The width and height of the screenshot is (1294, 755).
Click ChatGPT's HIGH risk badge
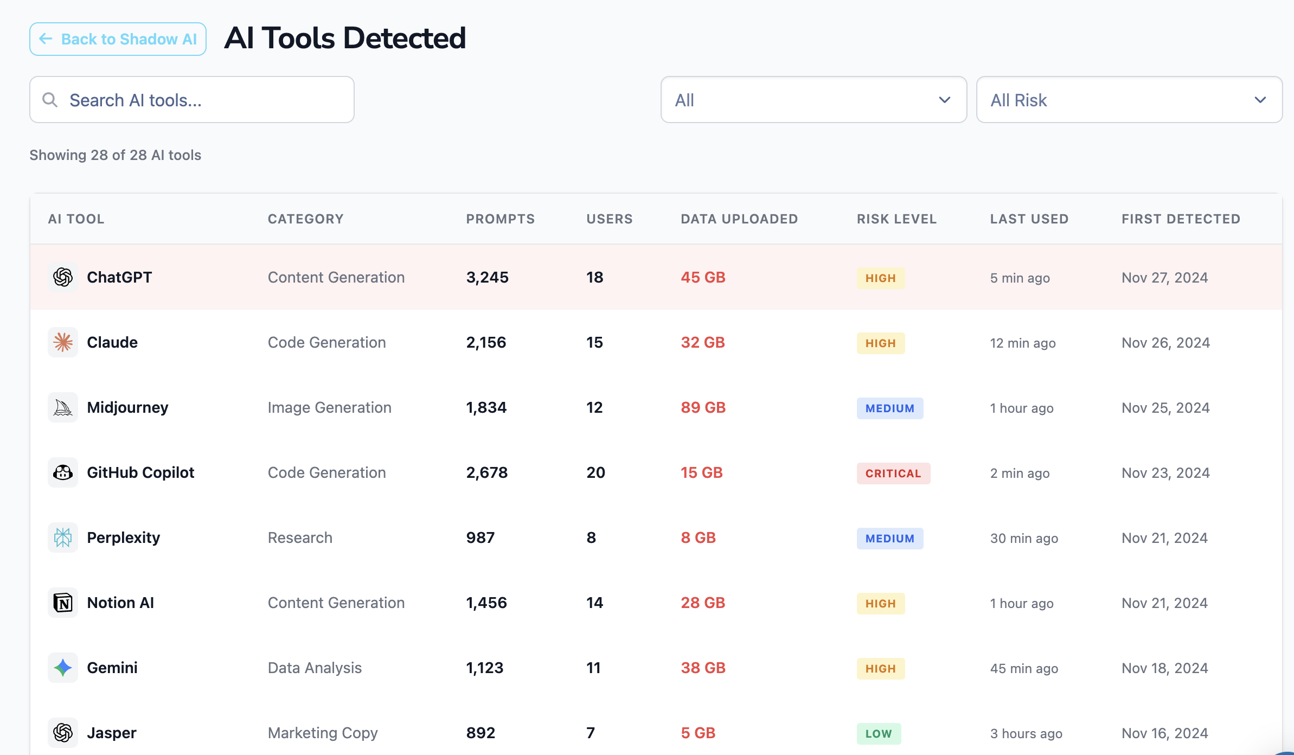[x=881, y=278]
